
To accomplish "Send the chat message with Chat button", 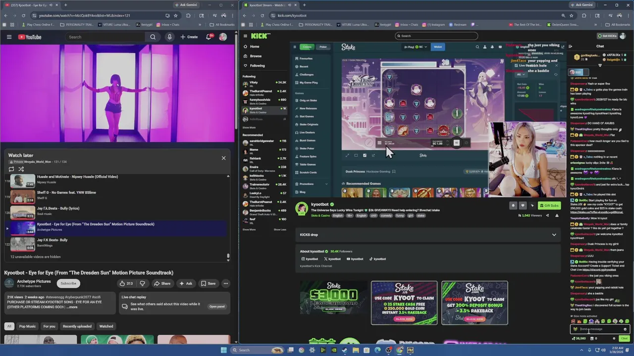I will [624, 339].
